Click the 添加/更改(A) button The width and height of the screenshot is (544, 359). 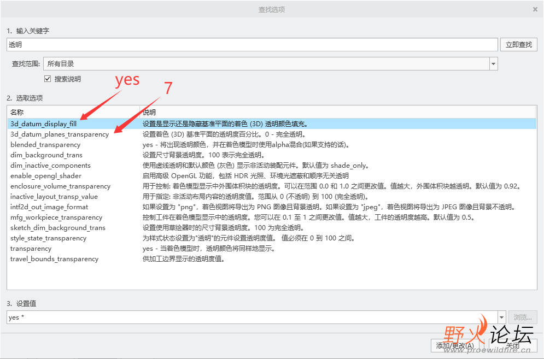455,345
